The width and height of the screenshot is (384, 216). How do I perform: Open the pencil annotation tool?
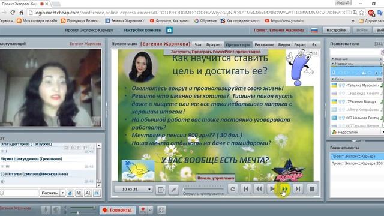(x=173, y=190)
